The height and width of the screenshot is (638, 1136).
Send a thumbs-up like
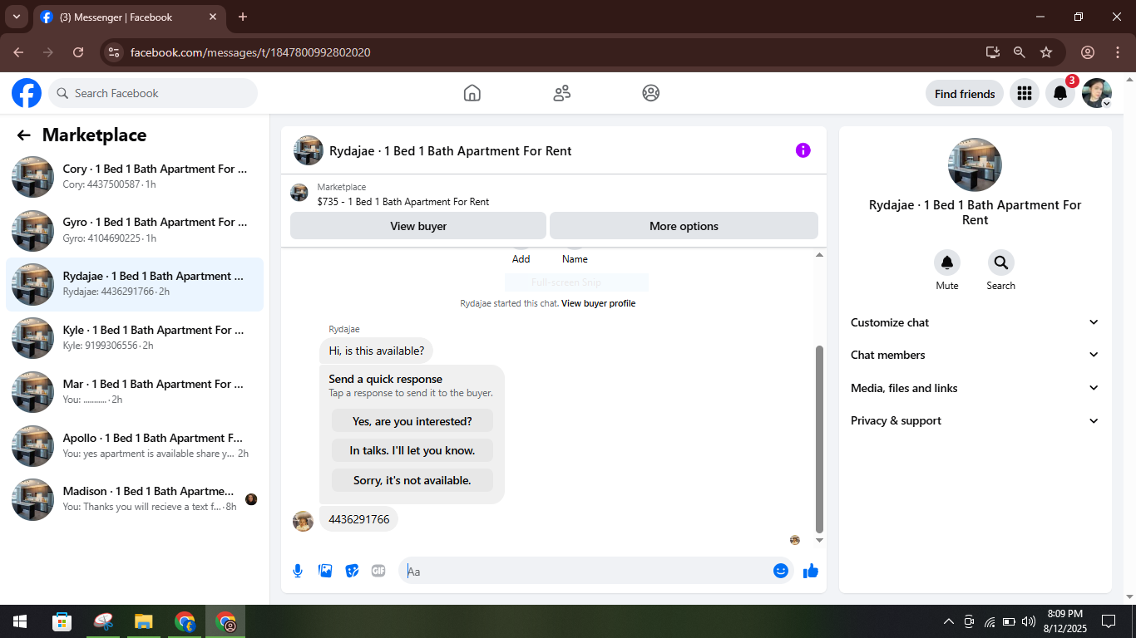tap(811, 571)
